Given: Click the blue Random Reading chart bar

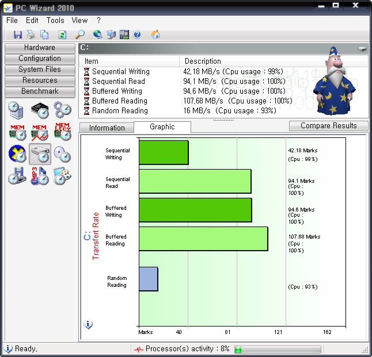Looking at the screenshot, I should tap(149, 279).
